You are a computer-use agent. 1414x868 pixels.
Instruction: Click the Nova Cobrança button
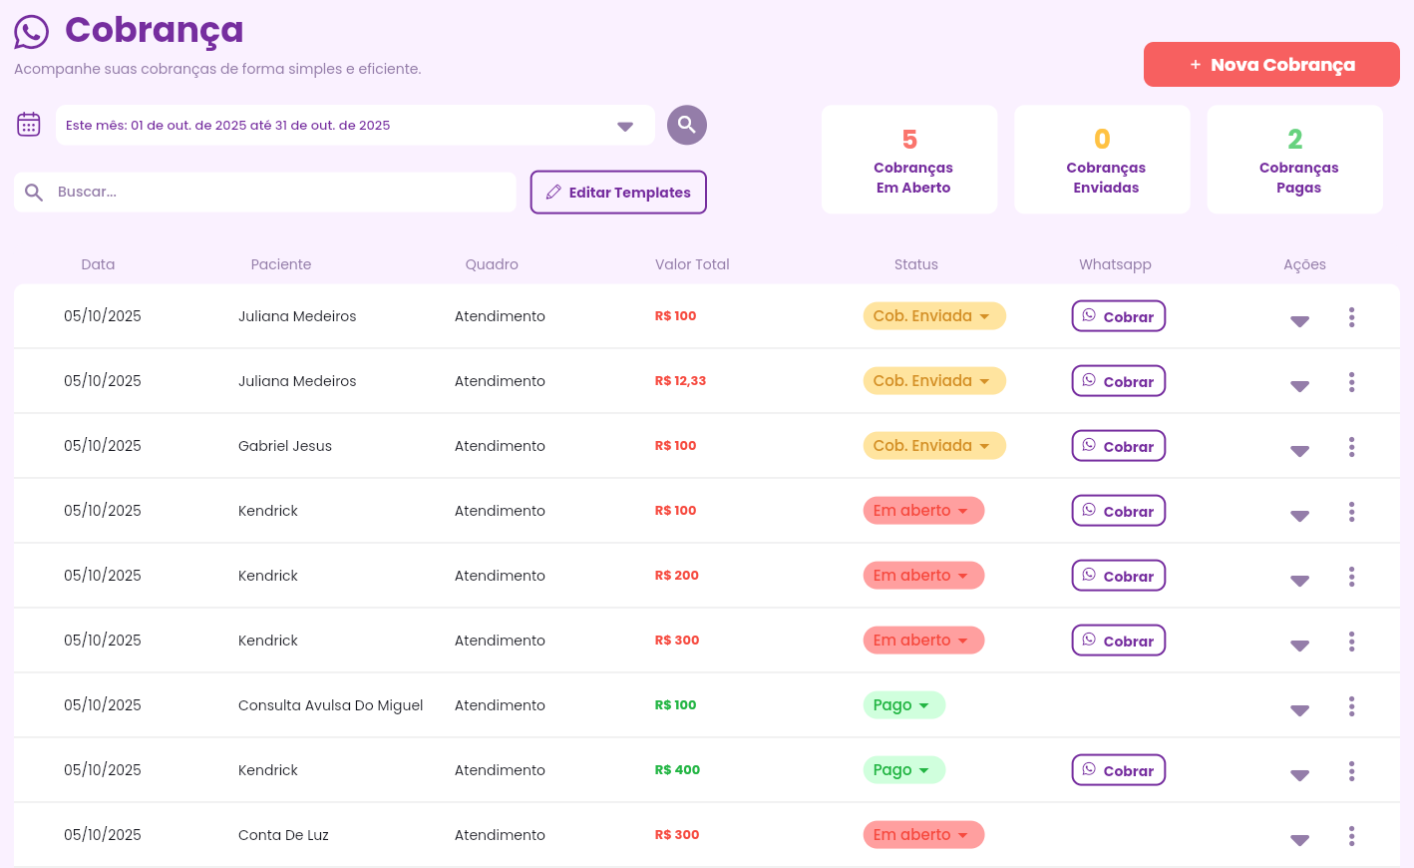click(1271, 65)
